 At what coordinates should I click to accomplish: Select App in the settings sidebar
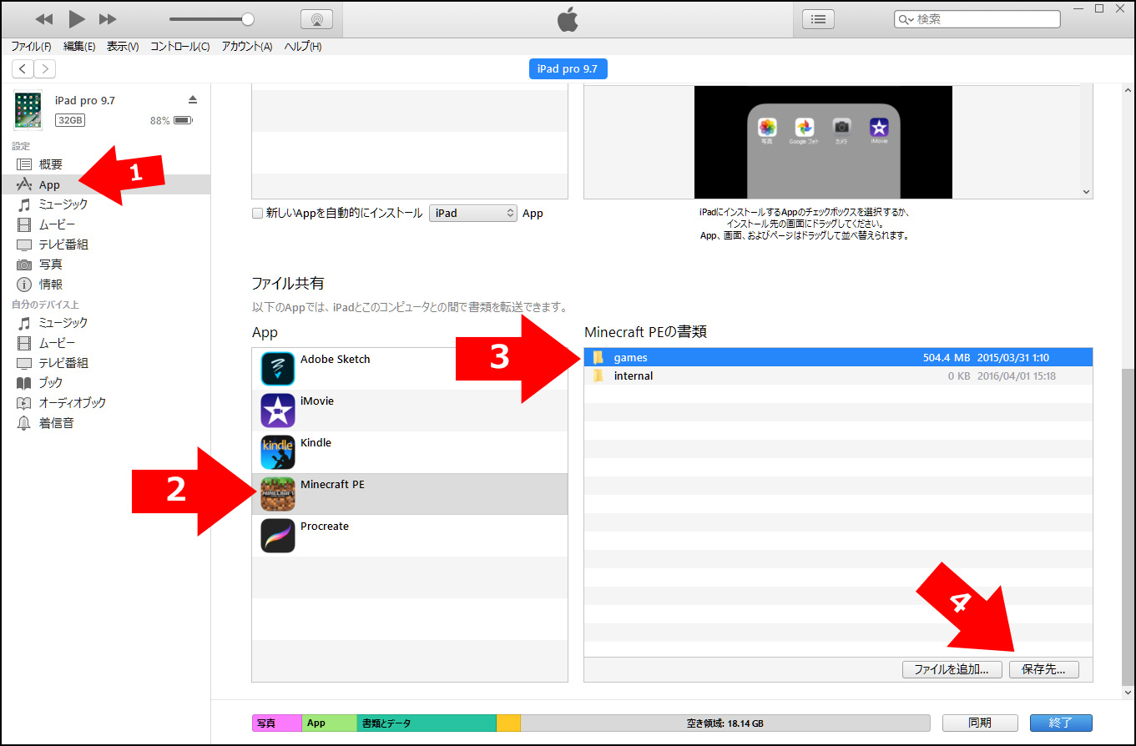105,184
